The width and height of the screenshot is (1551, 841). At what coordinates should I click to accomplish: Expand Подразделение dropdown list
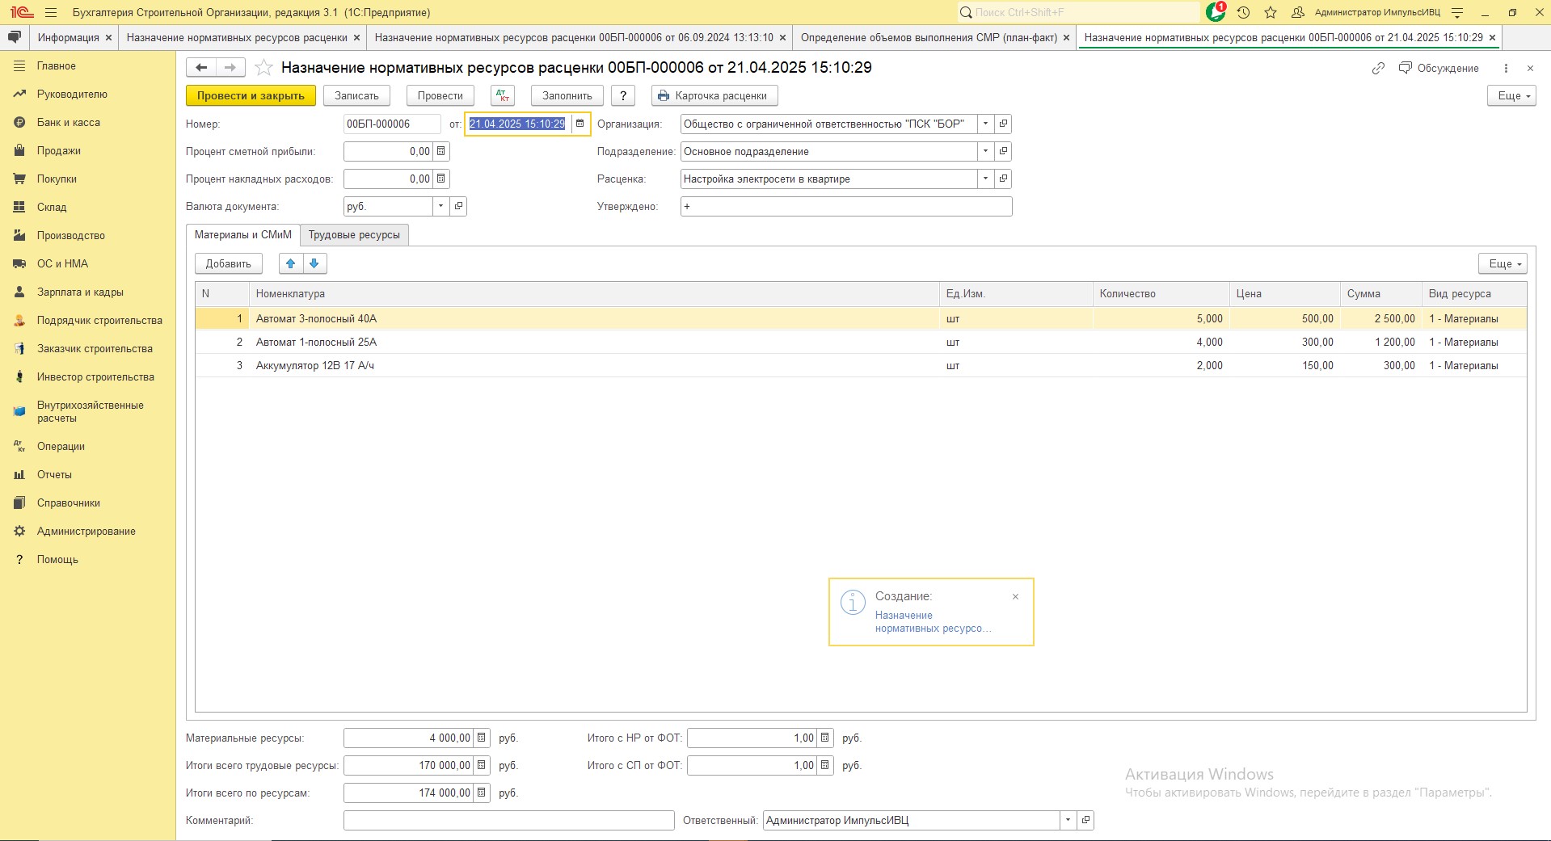[985, 151]
